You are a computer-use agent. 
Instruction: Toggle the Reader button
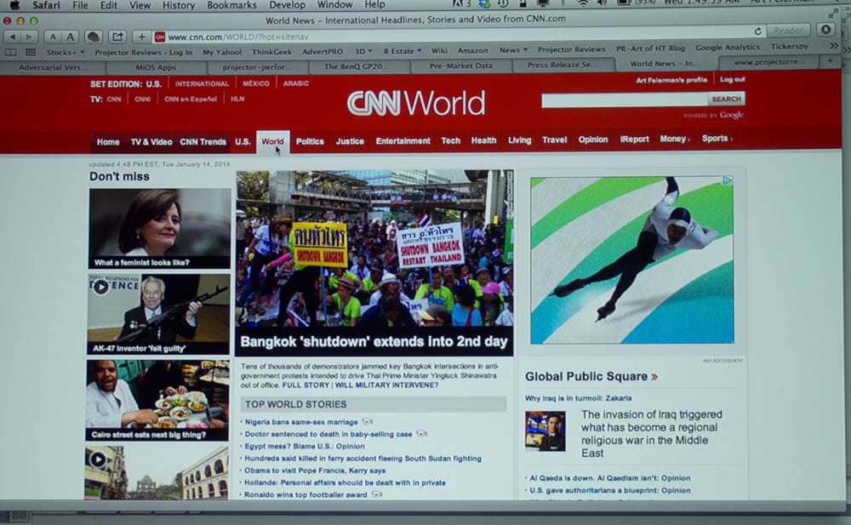point(788,31)
